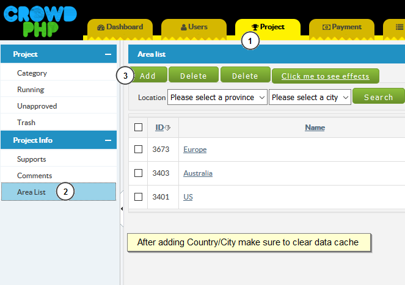Viewport: 405px width, 285px height.
Task: Check the box for row 3403 Australia
Action: (x=138, y=173)
